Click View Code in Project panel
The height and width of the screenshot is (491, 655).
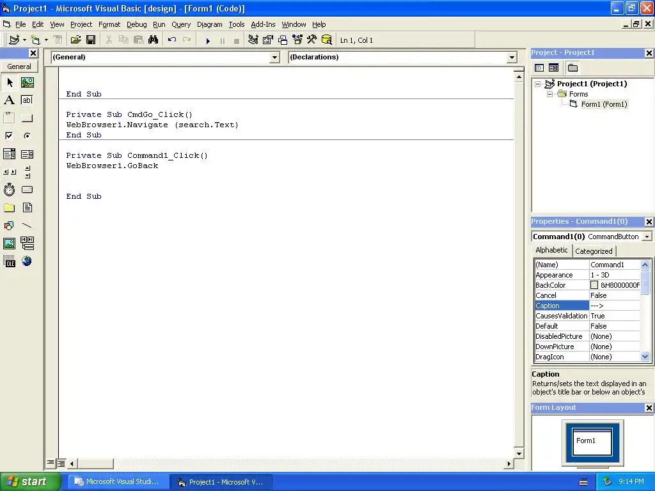[x=539, y=68]
